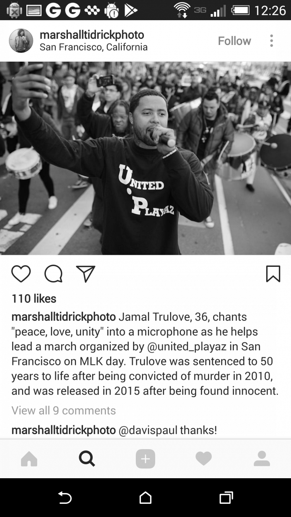
Task: Tap the Android back navigation button
Action: 65,498
